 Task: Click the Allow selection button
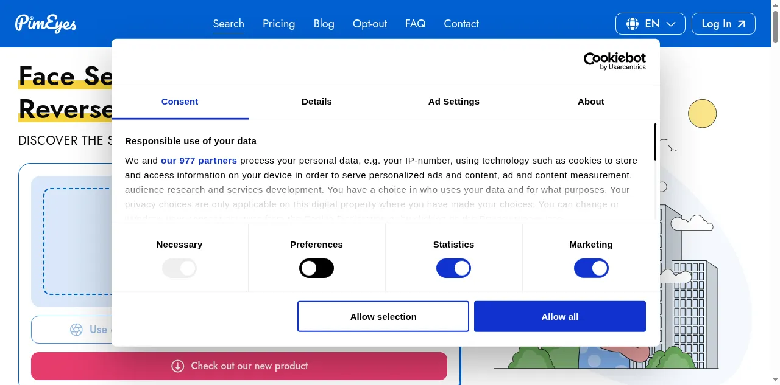[x=383, y=316]
